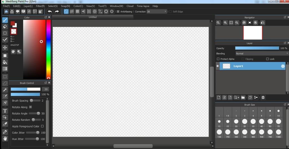Viewport: 289px width, 149px height.
Task: Choose brush size 1000 preset
Action: click(x=279, y=133)
